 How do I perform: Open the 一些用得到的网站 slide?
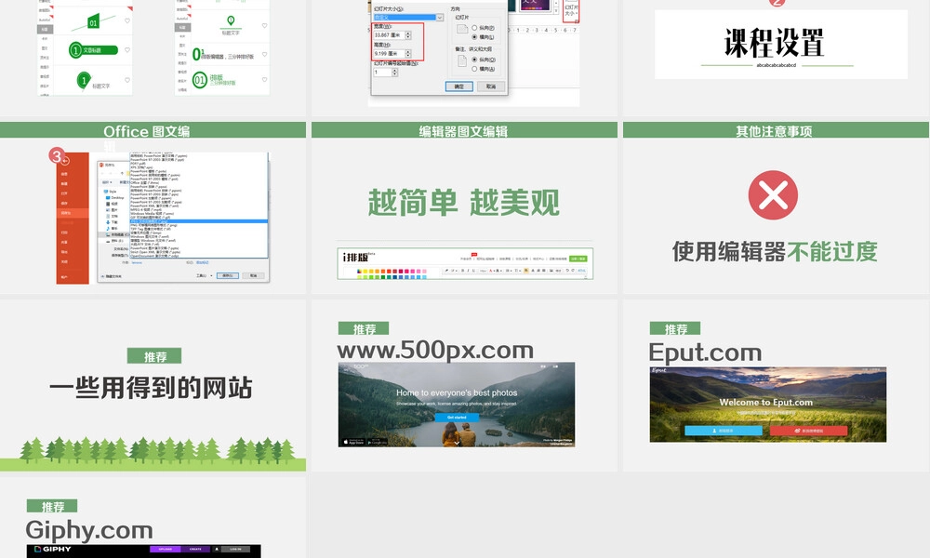point(153,385)
